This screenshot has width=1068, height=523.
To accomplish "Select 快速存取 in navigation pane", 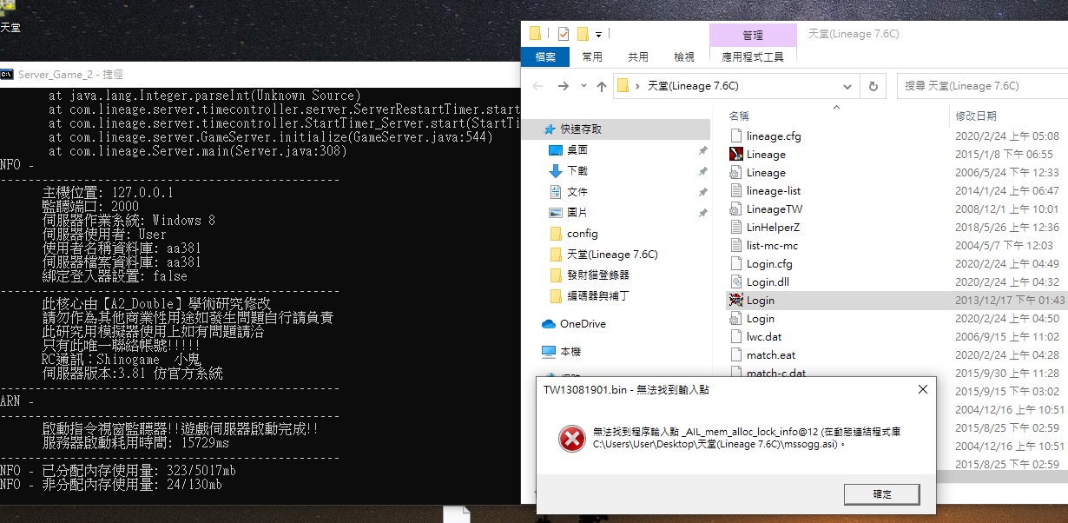I will [580, 129].
